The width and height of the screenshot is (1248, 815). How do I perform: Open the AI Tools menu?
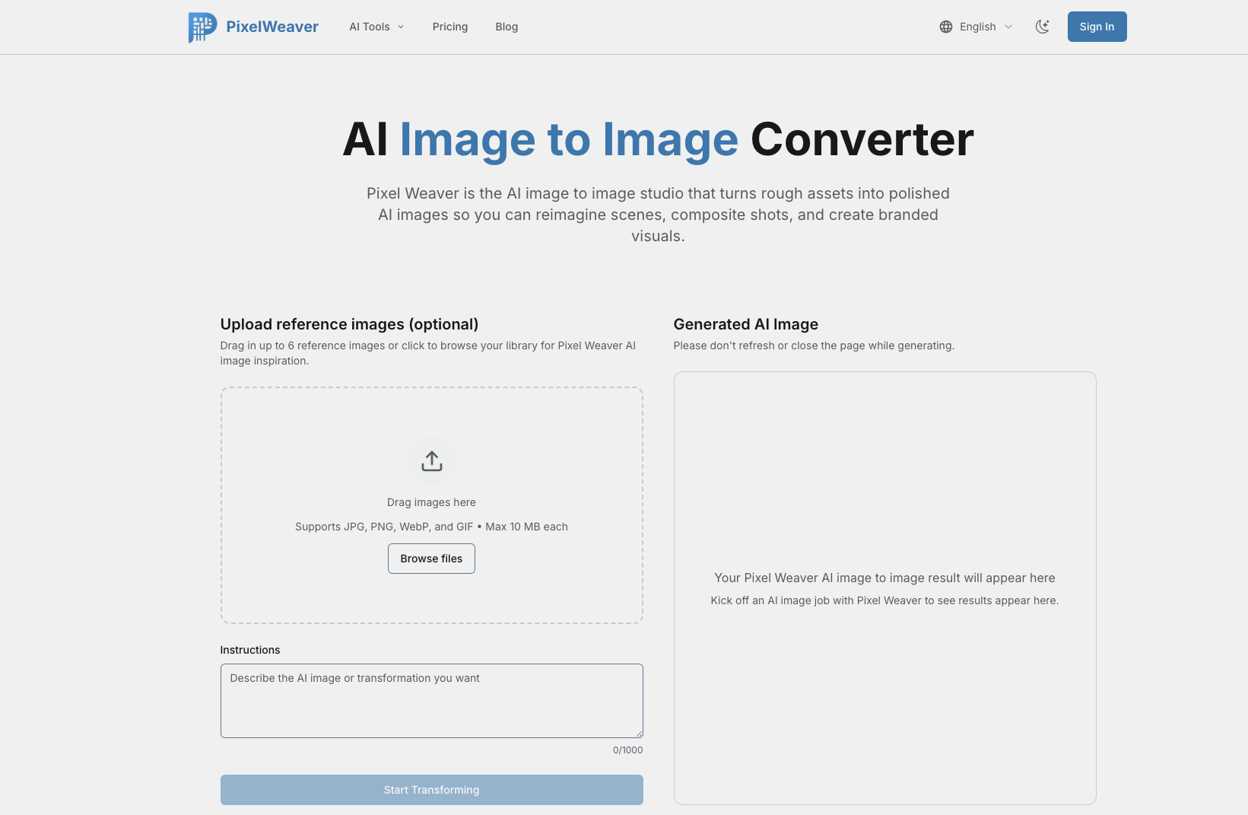point(370,27)
